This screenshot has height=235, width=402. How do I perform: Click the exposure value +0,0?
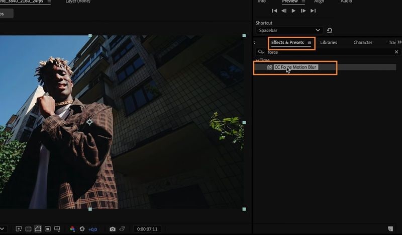pos(92,229)
